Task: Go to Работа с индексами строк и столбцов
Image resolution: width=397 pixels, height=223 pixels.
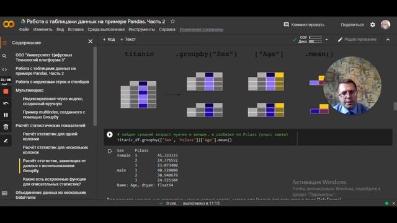Action: tap(52, 82)
